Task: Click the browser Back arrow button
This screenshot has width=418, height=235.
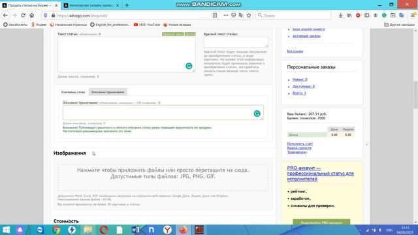Action: 6,16
